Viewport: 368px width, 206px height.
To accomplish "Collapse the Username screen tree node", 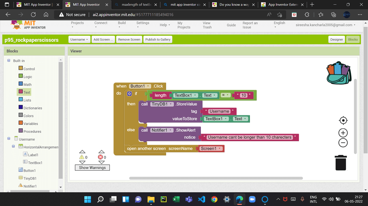I will (9, 139).
